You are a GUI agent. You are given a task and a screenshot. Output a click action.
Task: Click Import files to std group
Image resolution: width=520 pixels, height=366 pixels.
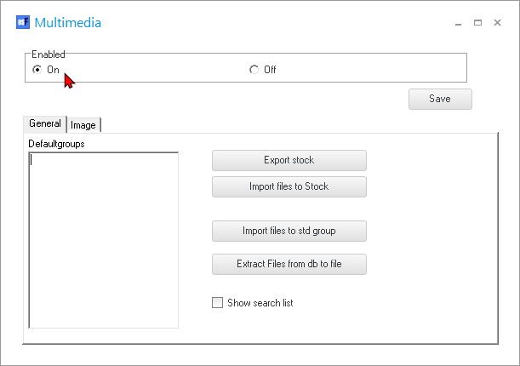point(289,231)
